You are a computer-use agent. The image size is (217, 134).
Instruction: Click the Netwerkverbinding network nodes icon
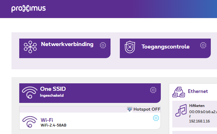click(30, 47)
